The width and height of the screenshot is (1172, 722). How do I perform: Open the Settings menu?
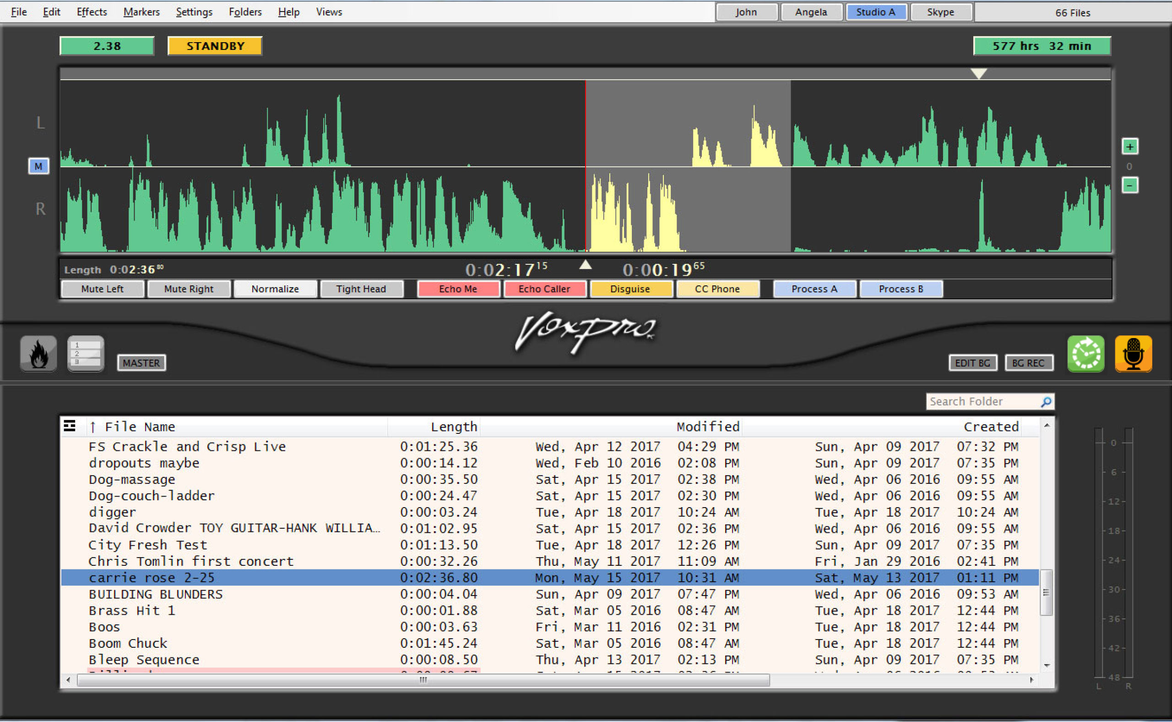194,12
